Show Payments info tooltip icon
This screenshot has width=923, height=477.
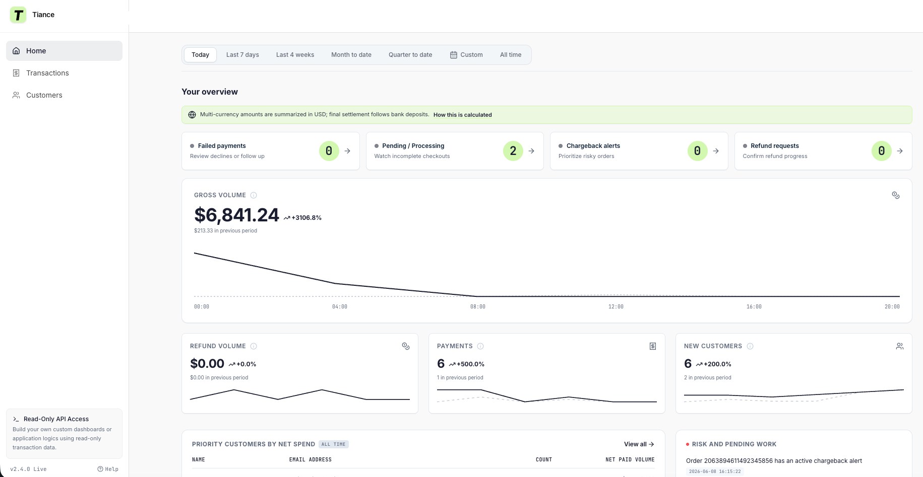480,346
